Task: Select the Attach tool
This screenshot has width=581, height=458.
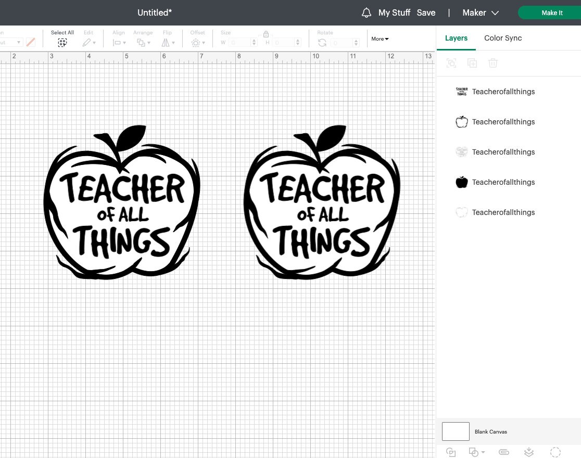Action: (504, 452)
